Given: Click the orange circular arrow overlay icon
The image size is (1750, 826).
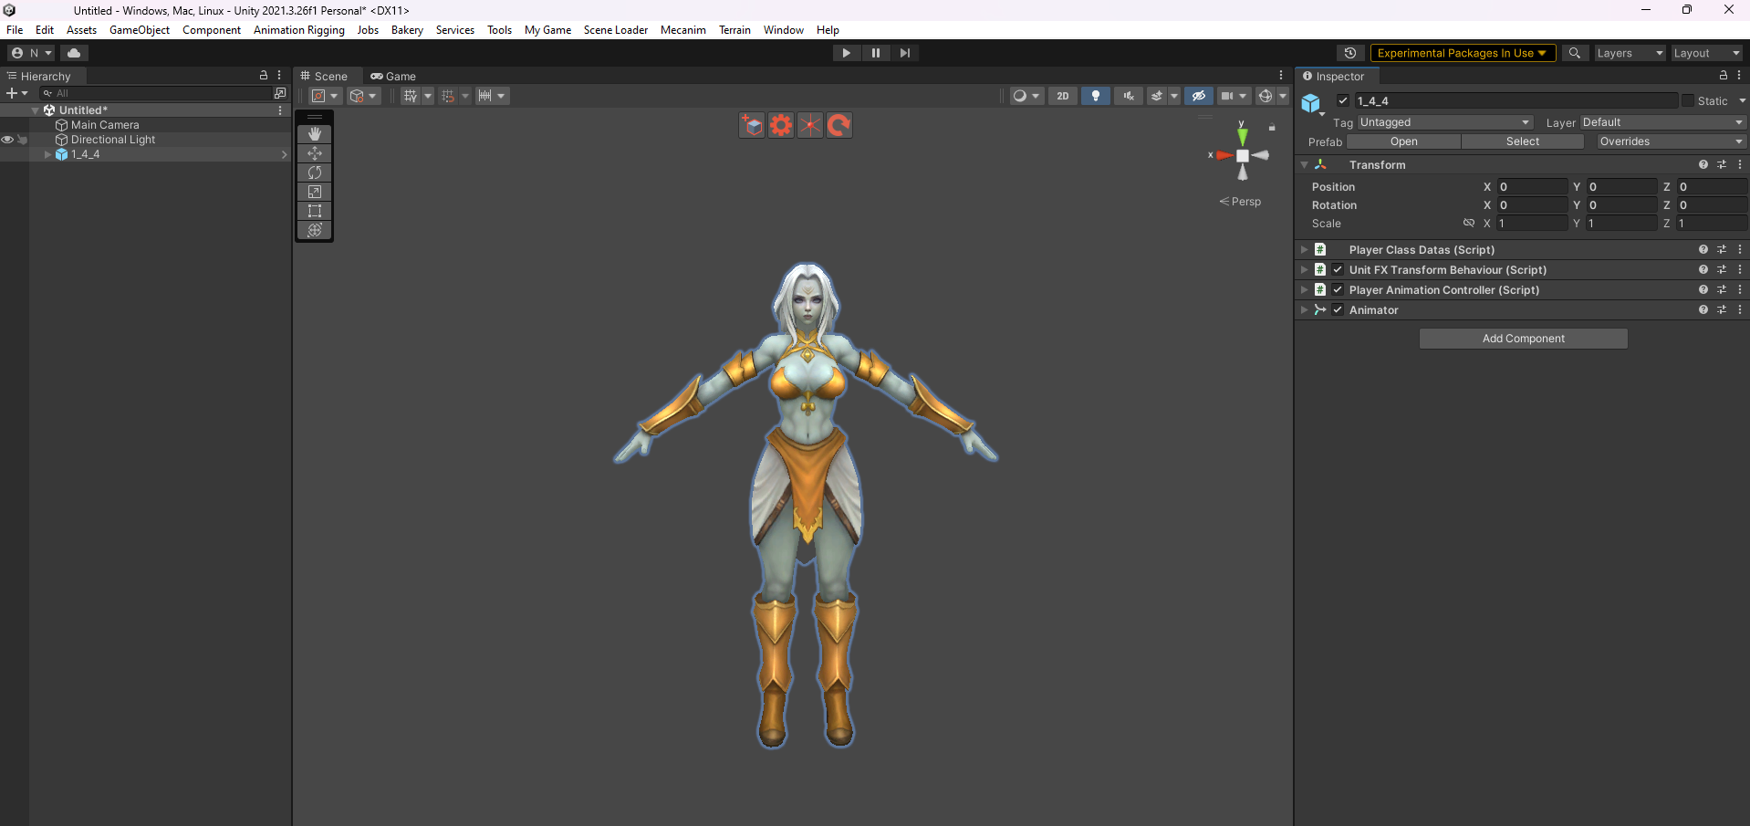Looking at the screenshot, I should pyautogui.click(x=839, y=125).
